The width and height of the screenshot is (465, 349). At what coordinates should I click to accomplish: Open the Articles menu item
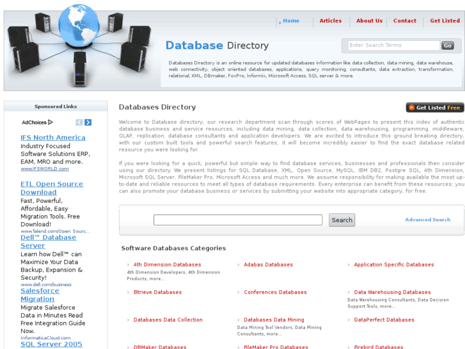(x=331, y=20)
